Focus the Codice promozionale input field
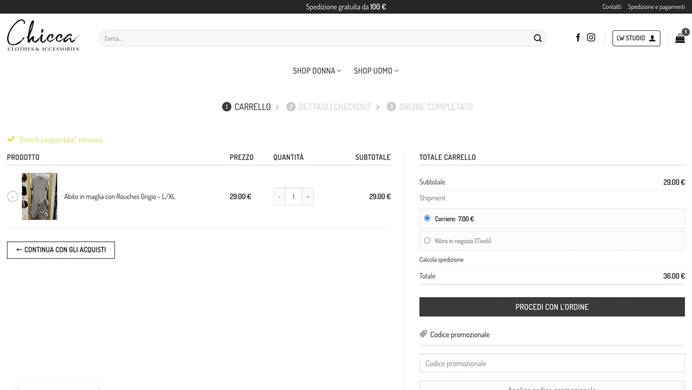692x390 pixels. [x=552, y=363]
